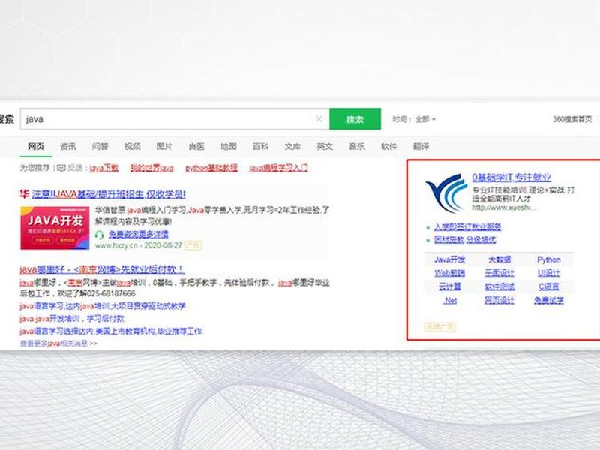Select 云计算 in the ad course grid
This screenshot has height=450, width=600.
[449, 286]
